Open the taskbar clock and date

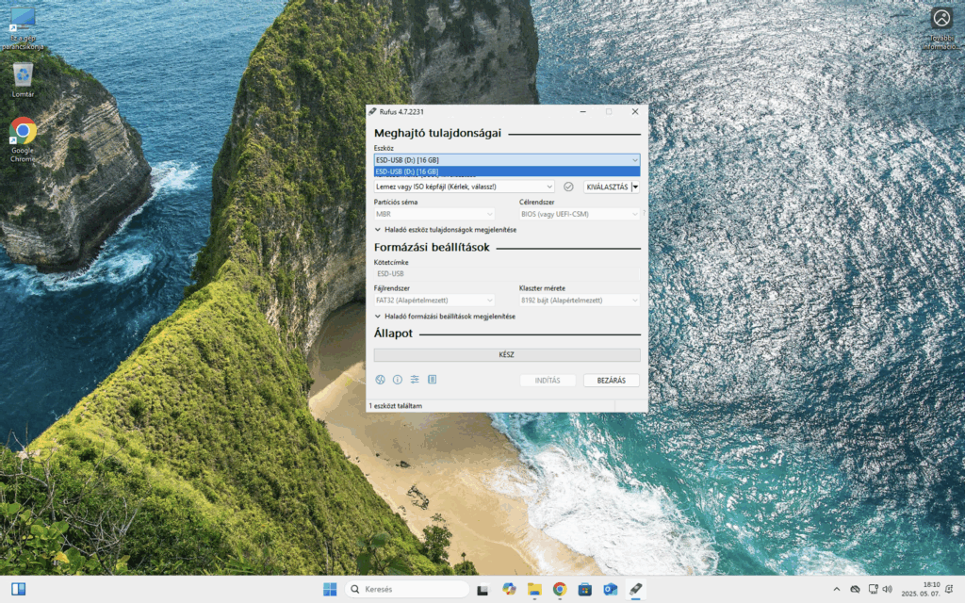click(x=921, y=589)
